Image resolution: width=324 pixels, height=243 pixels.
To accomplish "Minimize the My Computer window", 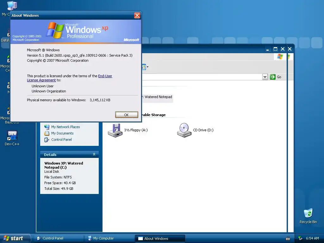I will pyautogui.click(x=268, y=49).
